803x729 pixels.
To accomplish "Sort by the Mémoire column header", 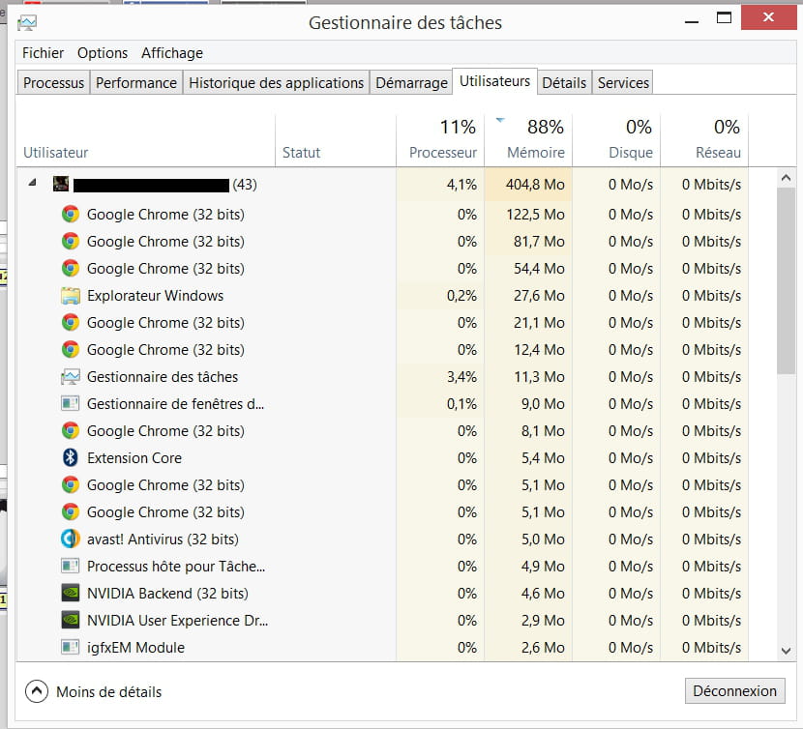I will 535,152.
